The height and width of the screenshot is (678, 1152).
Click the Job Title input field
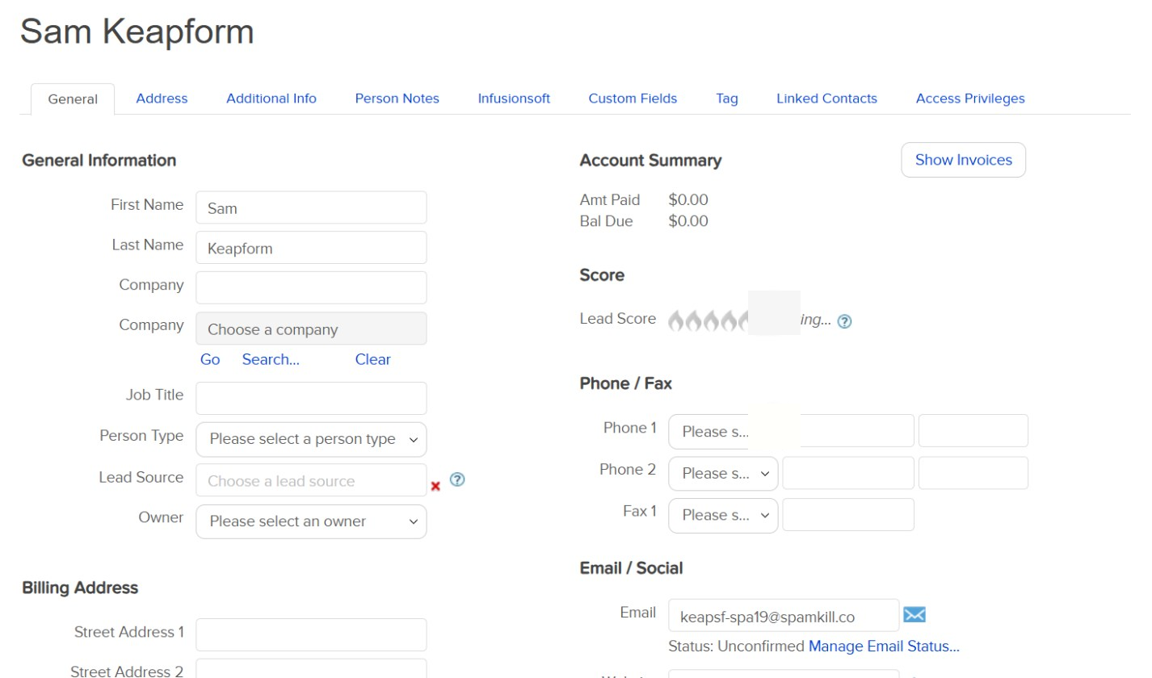pos(311,398)
